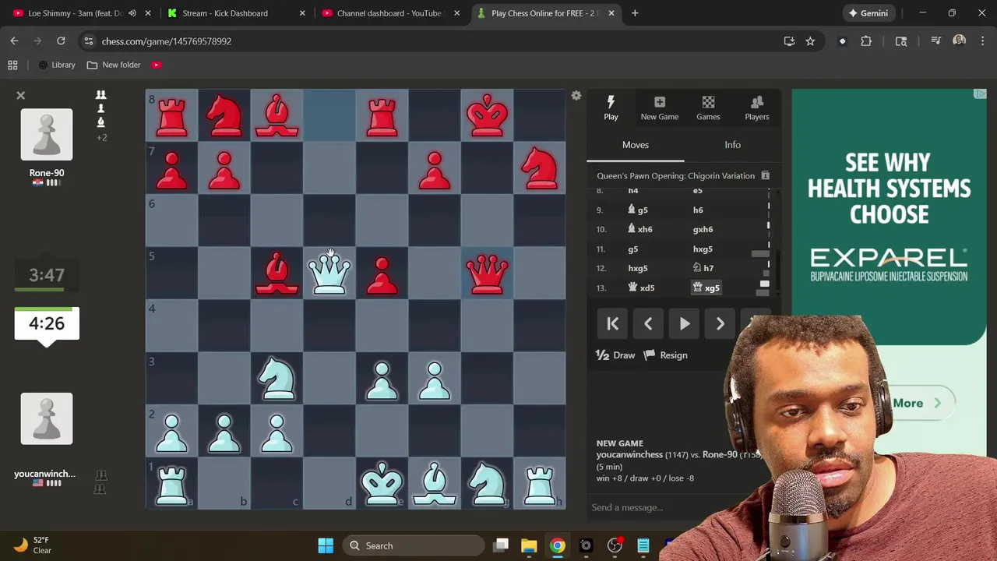Switch to the Games tab

(x=708, y=108)
